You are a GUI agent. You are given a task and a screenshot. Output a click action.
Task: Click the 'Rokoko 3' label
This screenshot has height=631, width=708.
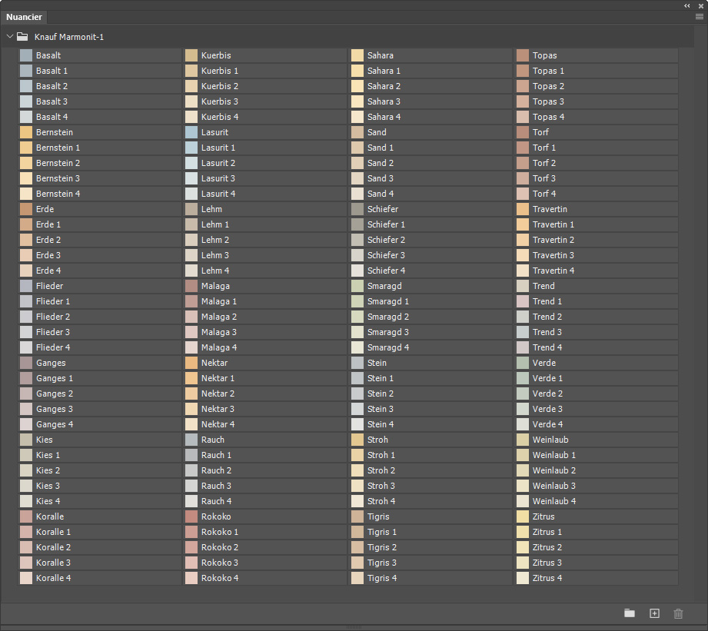coord(220,563)
